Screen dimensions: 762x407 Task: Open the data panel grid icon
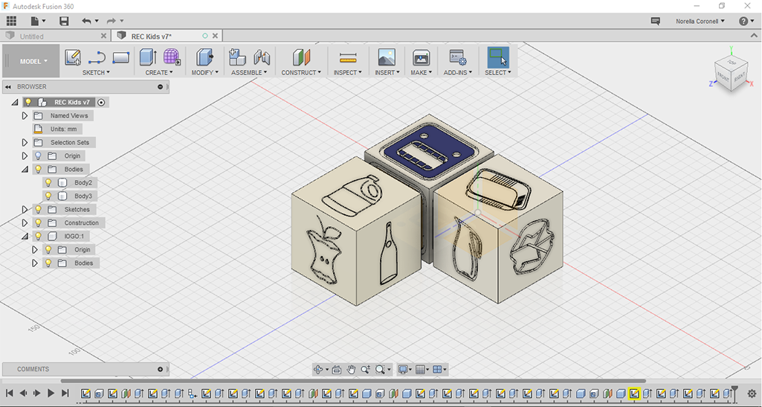(12, 21)
